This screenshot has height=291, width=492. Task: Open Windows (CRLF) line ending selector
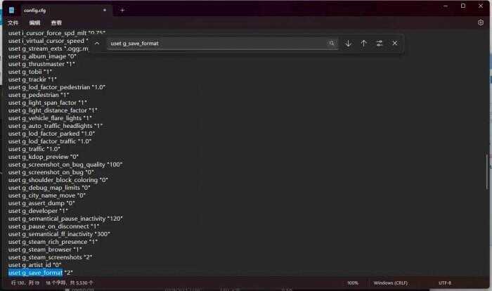390,283
